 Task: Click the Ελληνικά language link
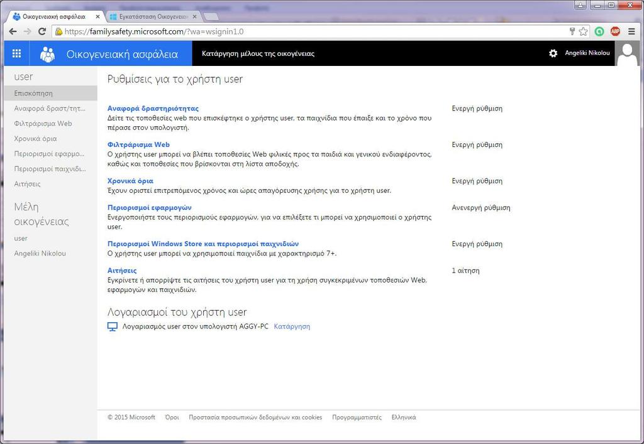[404, 418]
